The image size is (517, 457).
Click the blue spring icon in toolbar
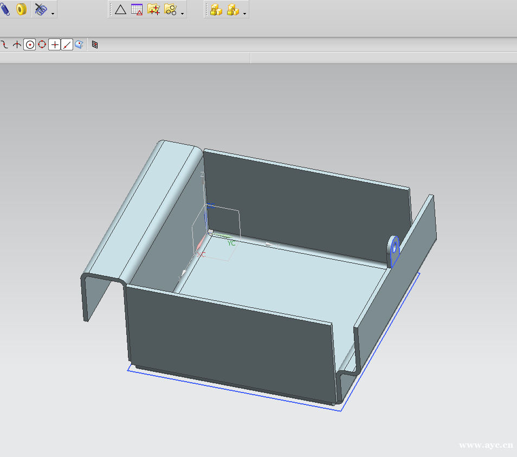click(x=5, y=9)
